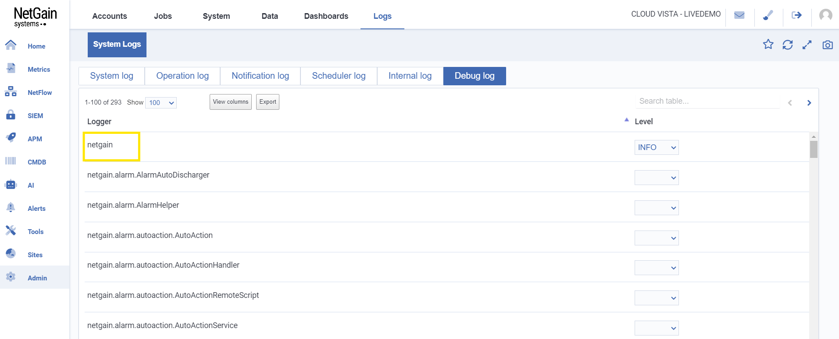Switch to Operation log tab

click(182, 76)
